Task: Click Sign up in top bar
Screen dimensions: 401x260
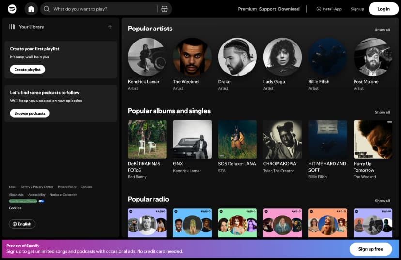Action: 357,9
